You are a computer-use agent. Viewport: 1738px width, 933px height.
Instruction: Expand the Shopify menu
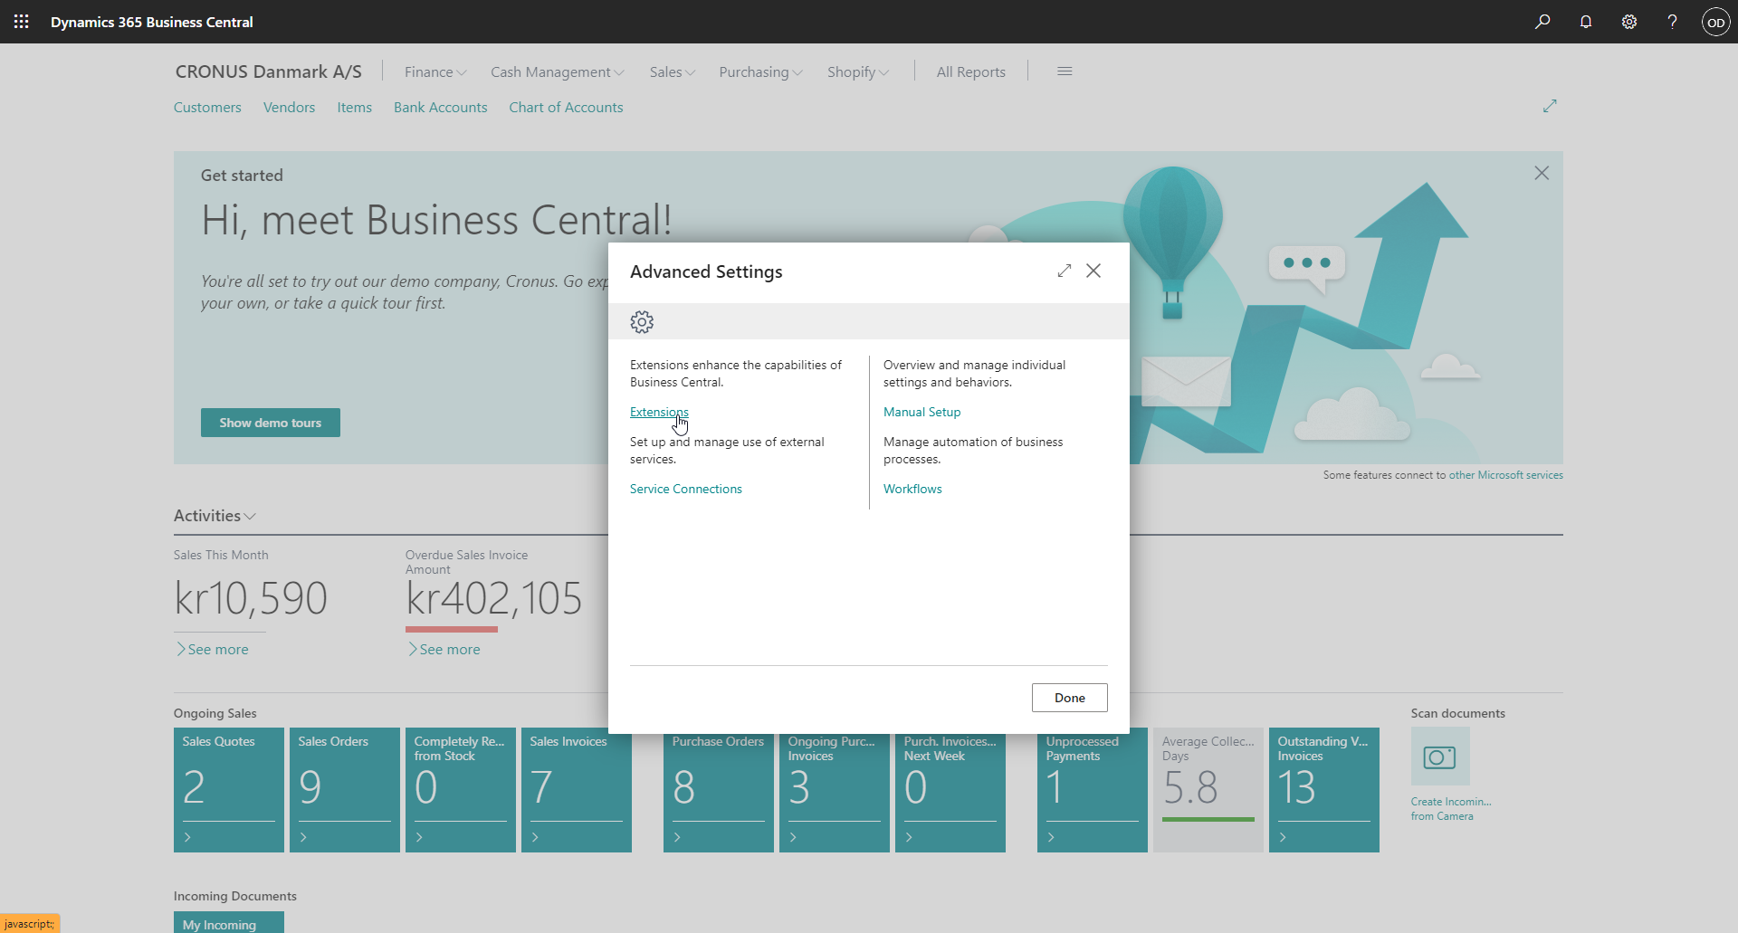tap(857, 71)
